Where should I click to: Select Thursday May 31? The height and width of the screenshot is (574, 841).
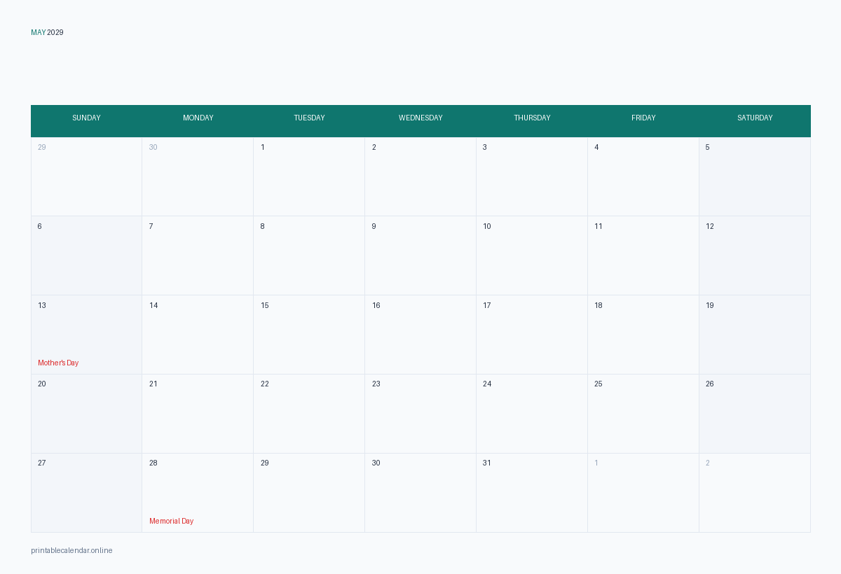click(x=532, y=493)
